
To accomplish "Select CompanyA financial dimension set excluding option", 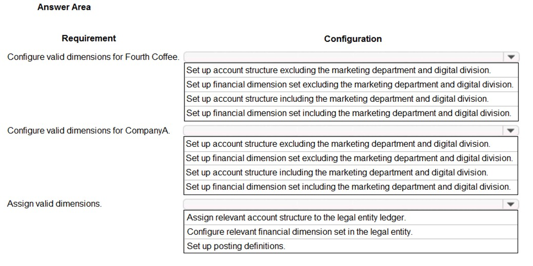I will [351, 158].
